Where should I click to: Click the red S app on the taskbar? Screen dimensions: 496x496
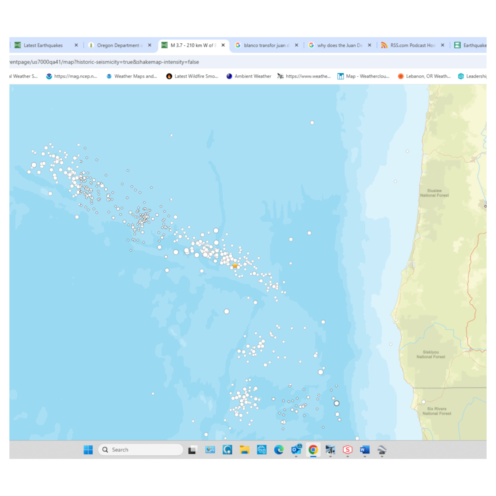(x=348, y=449)
